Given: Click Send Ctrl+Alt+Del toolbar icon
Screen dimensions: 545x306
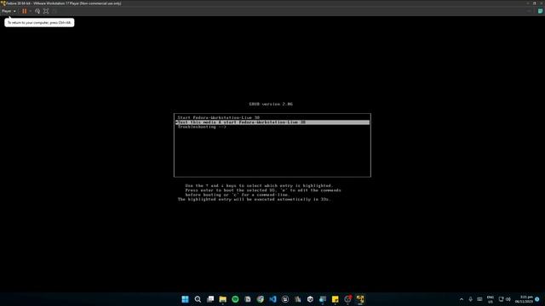Looking at the screenshot, I should tap(37, 11).
